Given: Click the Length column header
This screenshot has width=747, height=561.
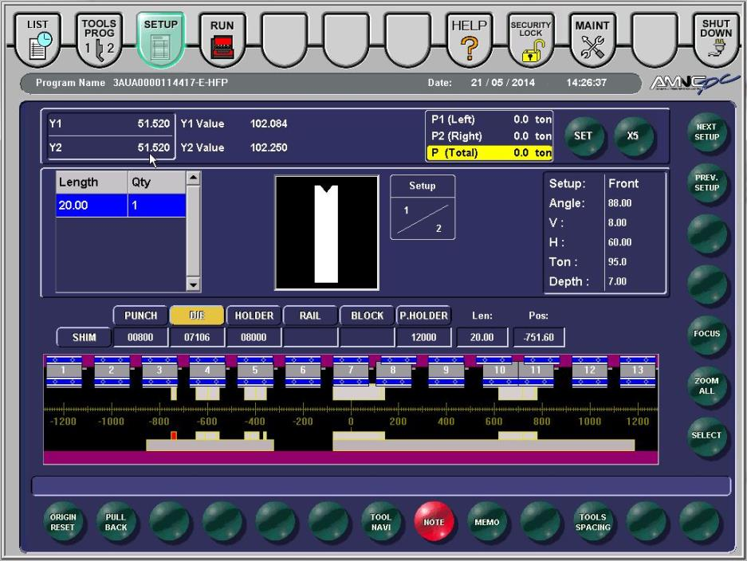Looking at the screenshot, I should [92, 182].
